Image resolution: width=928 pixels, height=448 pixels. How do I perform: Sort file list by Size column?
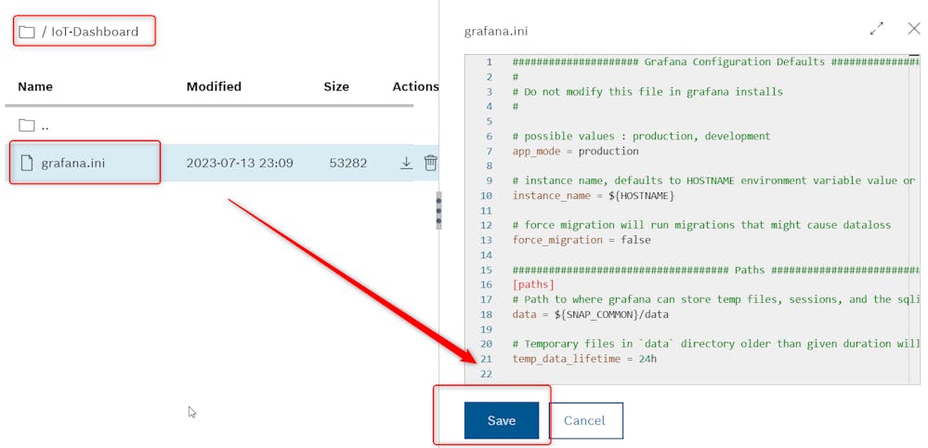click(336, 86)
